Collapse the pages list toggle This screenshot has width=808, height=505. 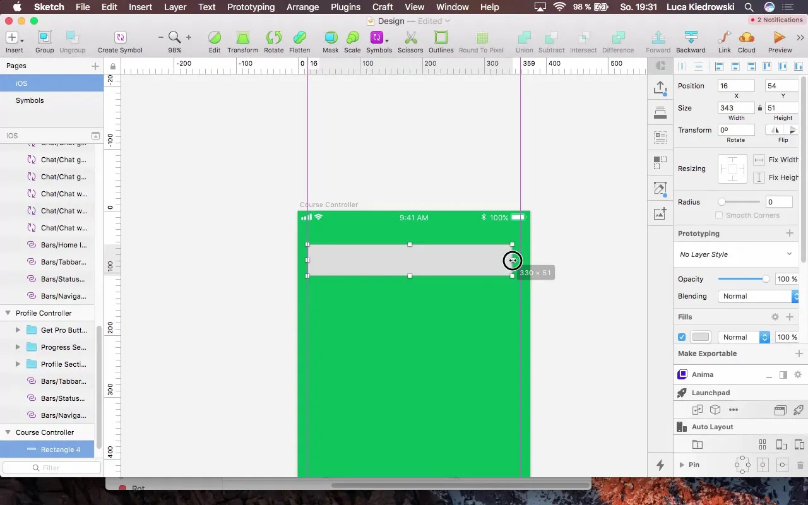pos(95,136)
